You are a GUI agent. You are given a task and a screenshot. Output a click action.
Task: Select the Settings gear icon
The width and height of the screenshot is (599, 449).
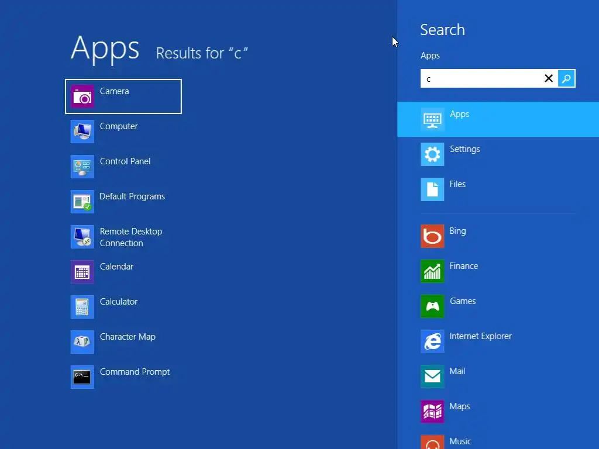point(432,154)
